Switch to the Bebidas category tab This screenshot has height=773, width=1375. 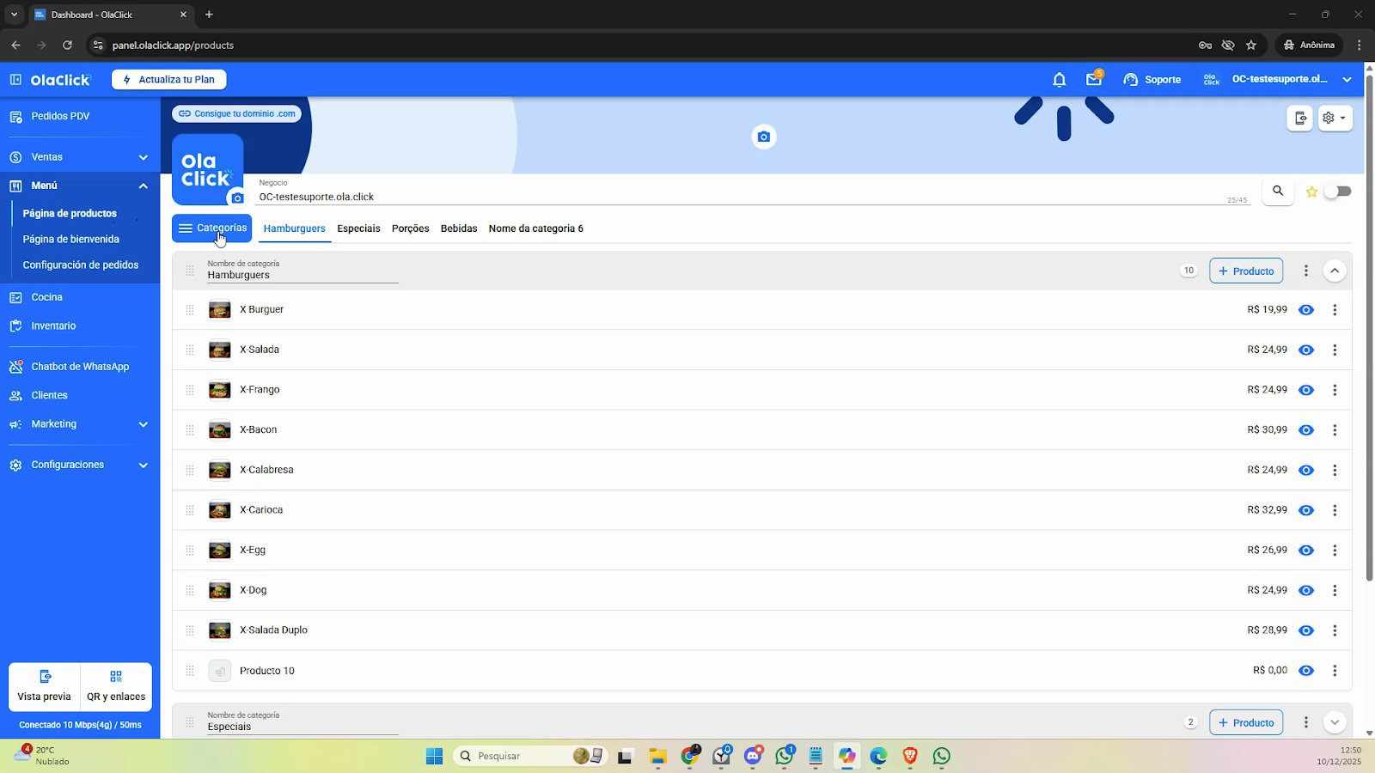tap(459, 228)
